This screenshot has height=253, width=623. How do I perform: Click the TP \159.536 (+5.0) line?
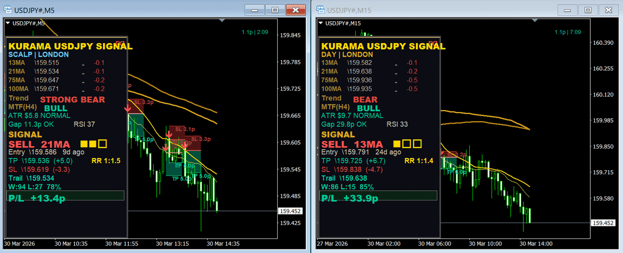coord(41,161)
